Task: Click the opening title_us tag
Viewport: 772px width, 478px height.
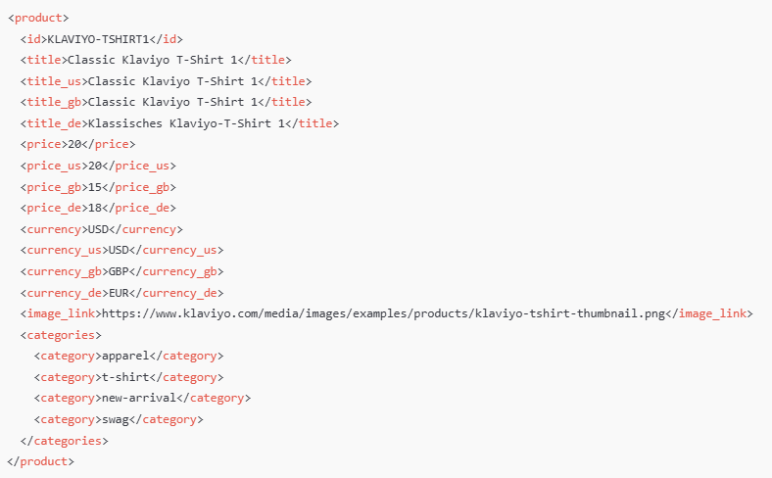Action: [x=54, y=81]
